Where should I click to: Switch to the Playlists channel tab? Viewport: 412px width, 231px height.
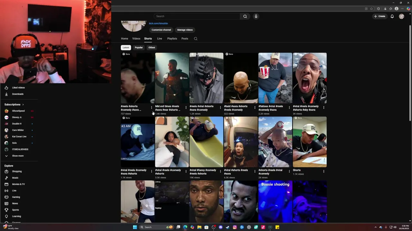172,38
